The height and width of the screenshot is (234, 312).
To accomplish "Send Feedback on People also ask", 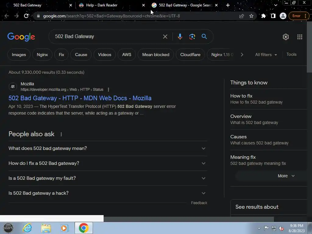I will (x=199, y=203).
